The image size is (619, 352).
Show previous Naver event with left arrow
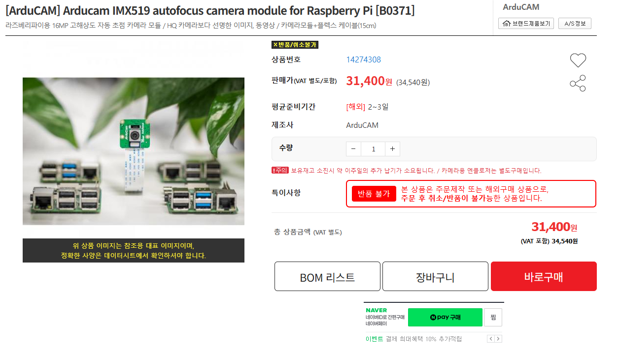coord(490,339)
